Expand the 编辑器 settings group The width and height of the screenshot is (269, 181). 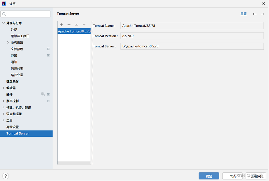click(3, 88)
